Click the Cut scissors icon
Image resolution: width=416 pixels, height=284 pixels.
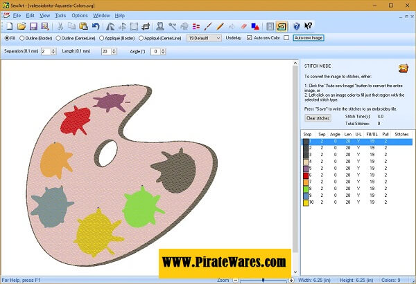[x=59, y=26]
